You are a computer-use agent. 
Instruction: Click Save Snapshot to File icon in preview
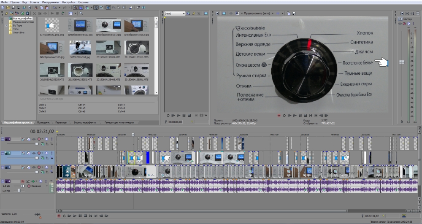coord(294,13)
